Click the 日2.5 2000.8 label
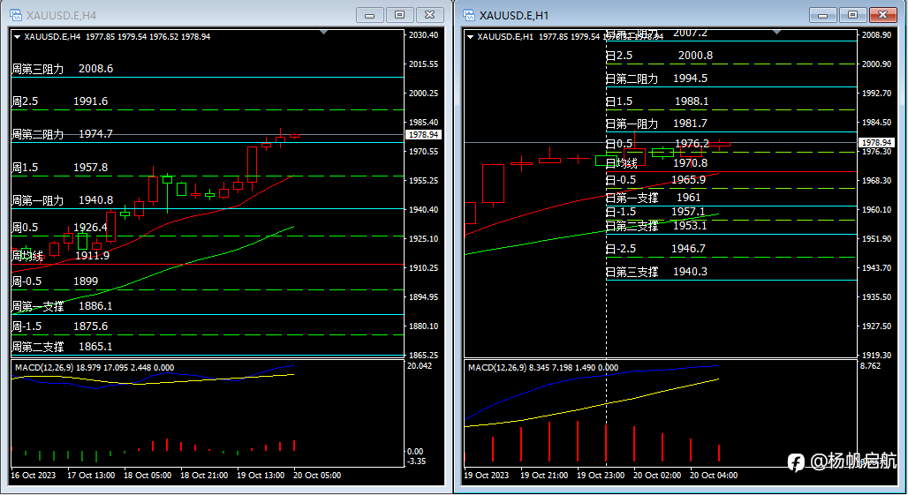The height and width of the screenshot is (495, 908). 660,56
